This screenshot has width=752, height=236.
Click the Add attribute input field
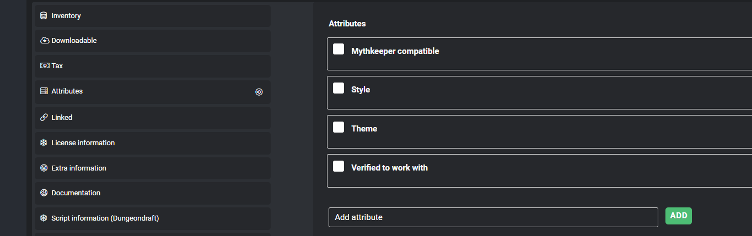click(x=493, y=217)
